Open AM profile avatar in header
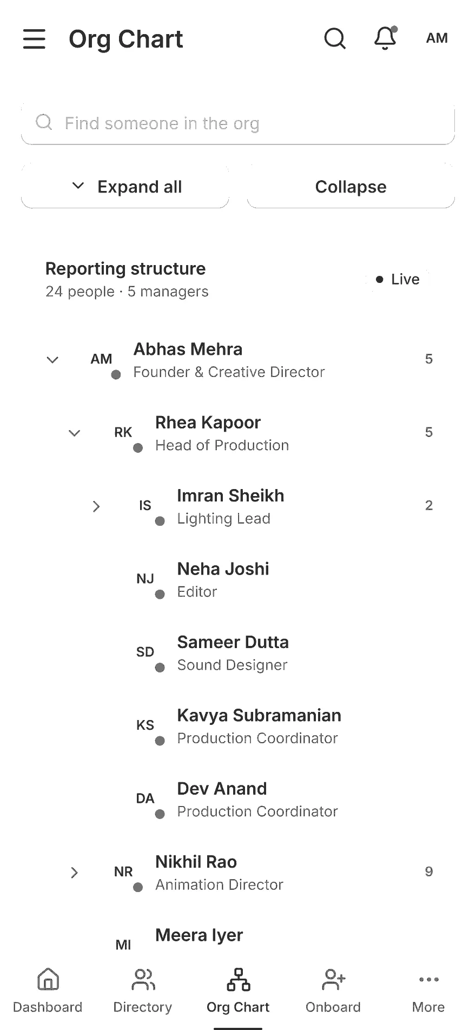Image resolution: width=476 pixels, height=1030 pixels. click(437, 38)
